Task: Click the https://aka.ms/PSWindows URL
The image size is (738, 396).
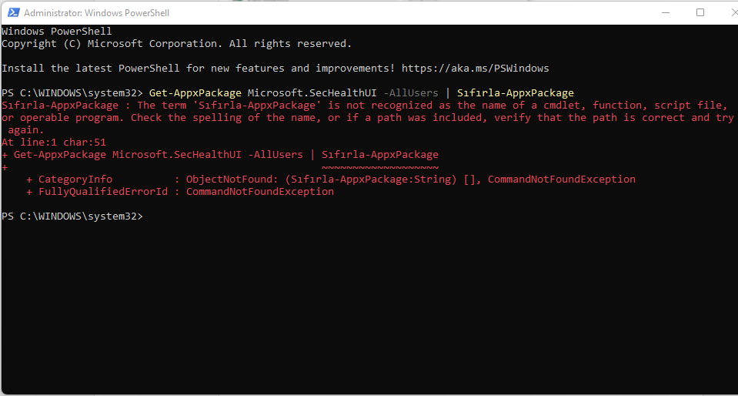Action: (476, 69)
